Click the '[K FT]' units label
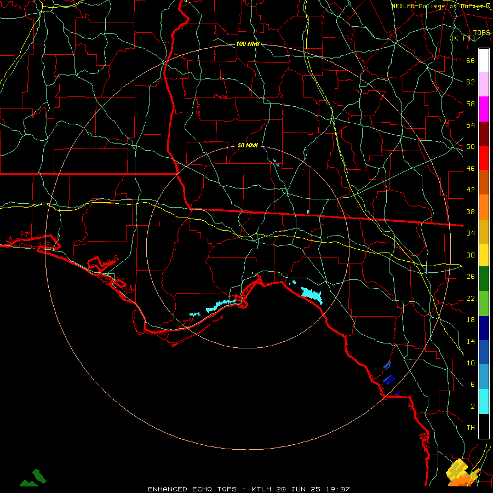The image size is (493, 493). [463, 38]
